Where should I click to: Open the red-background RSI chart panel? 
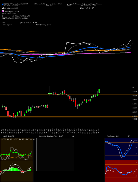click(x=121, y=171)
